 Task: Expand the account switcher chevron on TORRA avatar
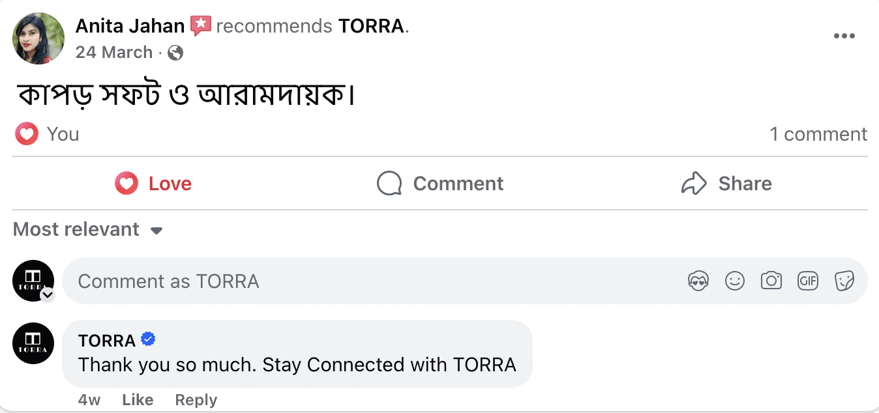[x=47, y=295]
